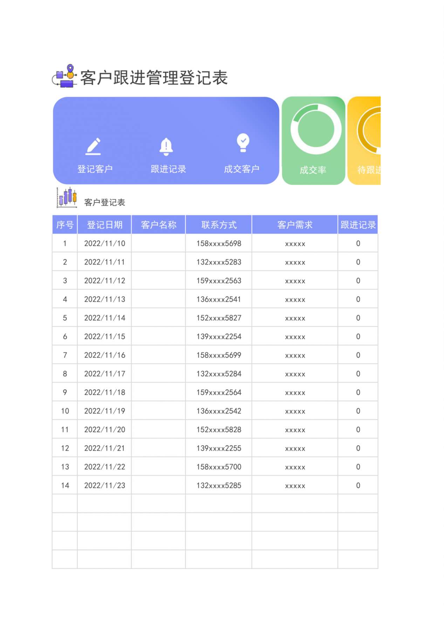444x628 pixels.
Task: Select phone cell 152xxxx5827
Action: point(219,318)
